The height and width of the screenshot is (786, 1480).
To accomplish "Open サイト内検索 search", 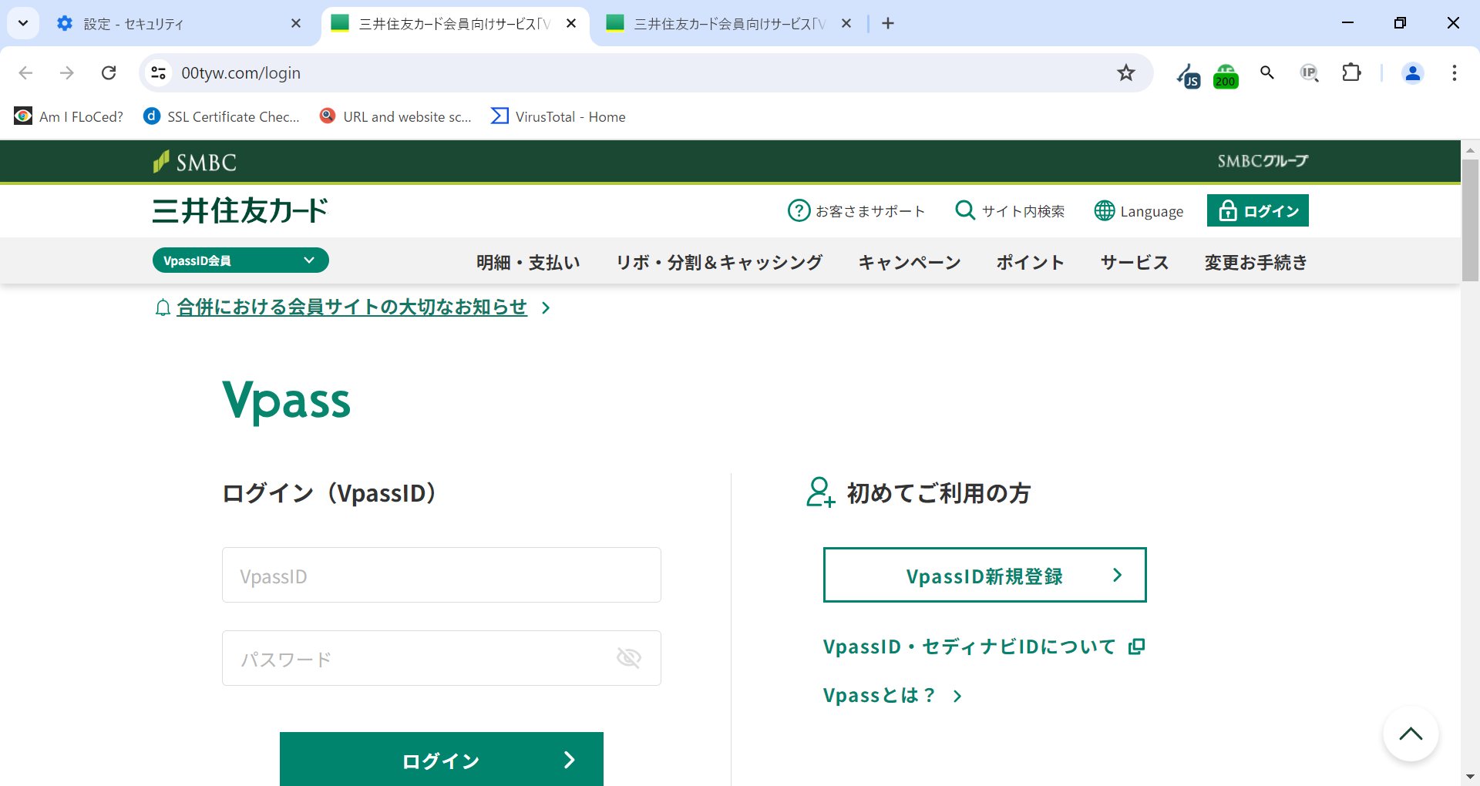I will (x=1010, y=210).
